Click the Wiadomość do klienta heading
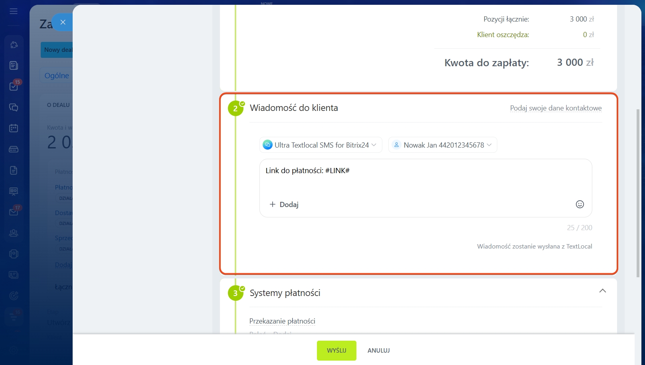The height and width of the screenshot is (365, 645). (x=294, y=108)
